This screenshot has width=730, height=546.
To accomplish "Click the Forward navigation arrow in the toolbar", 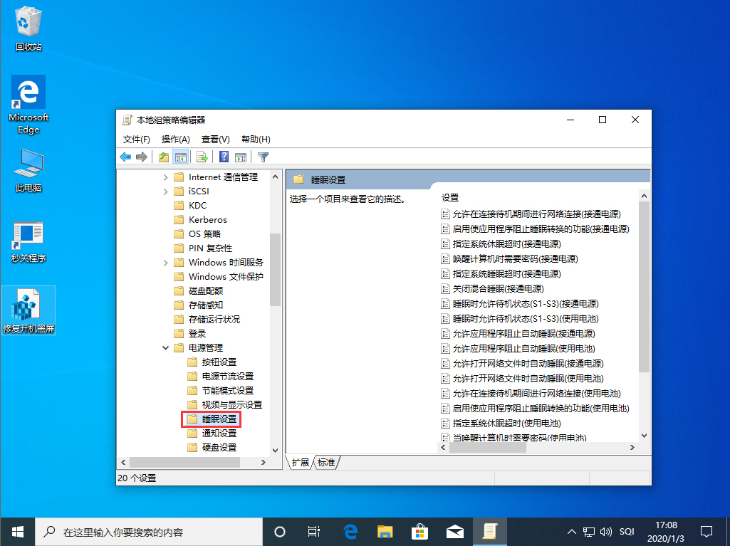I will [142, 157].
